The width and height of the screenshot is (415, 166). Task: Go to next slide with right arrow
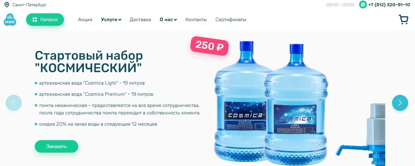[x=400, y=103]
